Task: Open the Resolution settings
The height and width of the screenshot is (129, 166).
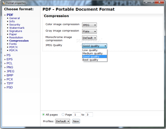Action: point(16,38)
